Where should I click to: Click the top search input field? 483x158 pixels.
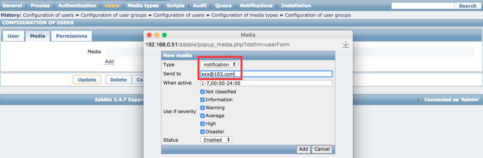422,6
